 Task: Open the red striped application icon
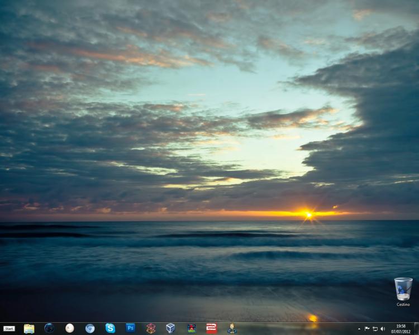tap(211, 328)
